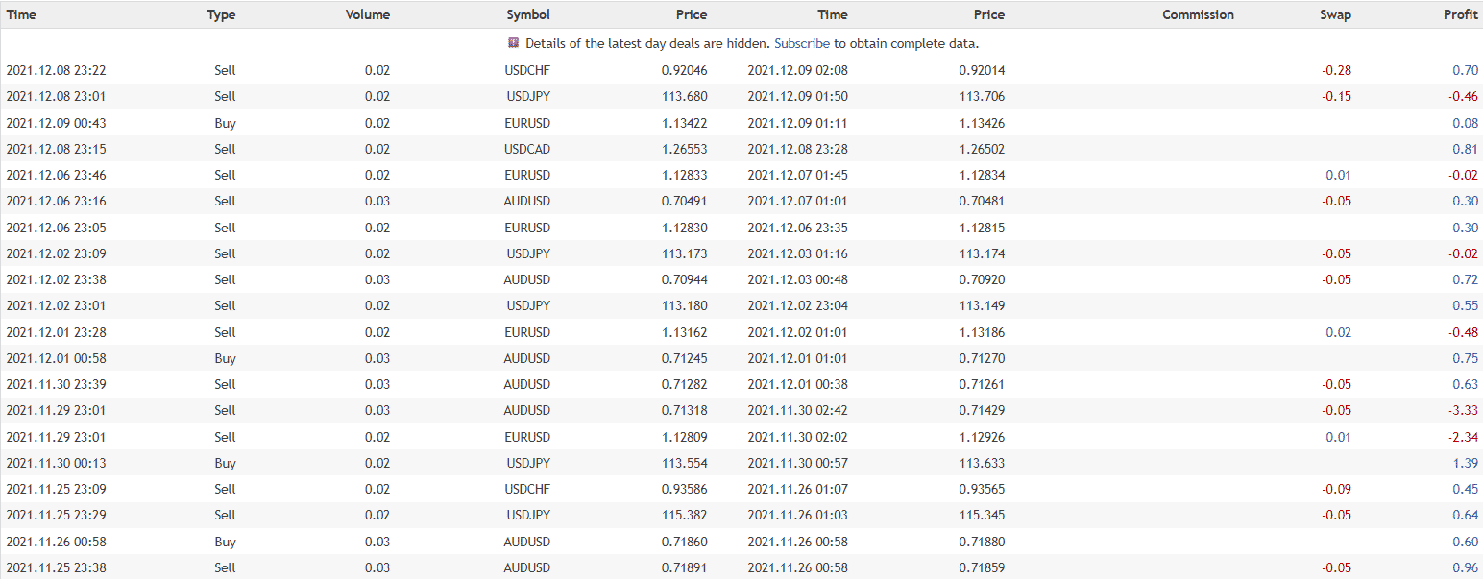The image size is (1483, 579).
Task: Click open time 2021.11.26 00:58
Action: [x=56, y=542]
